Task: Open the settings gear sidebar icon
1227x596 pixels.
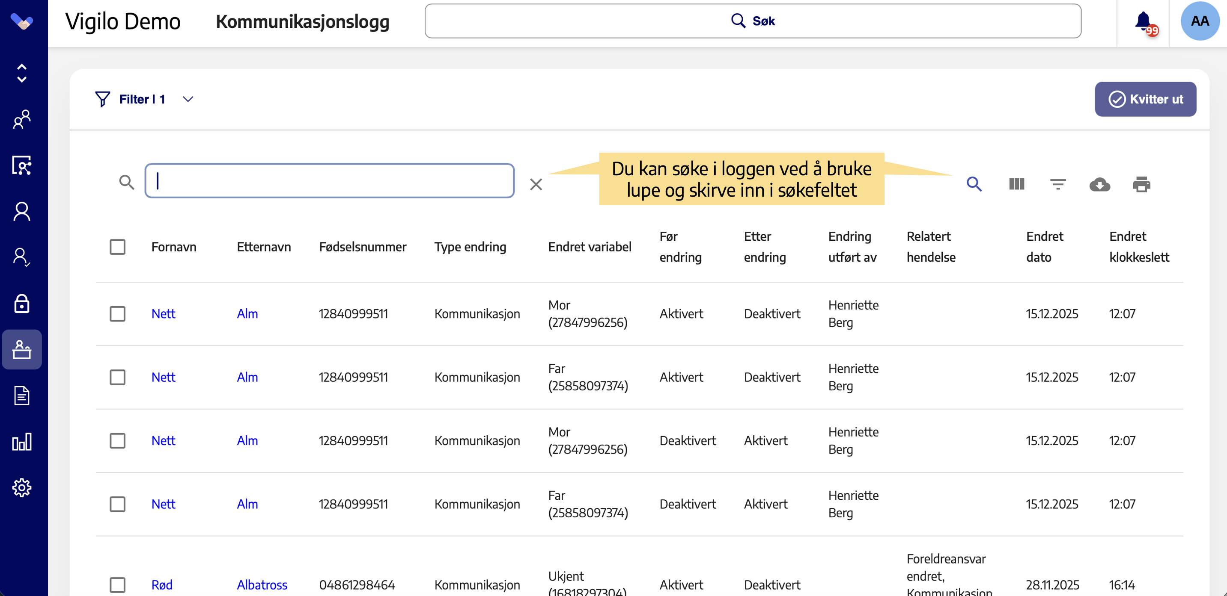Action: pyautogui.click(x=22, y=487)
